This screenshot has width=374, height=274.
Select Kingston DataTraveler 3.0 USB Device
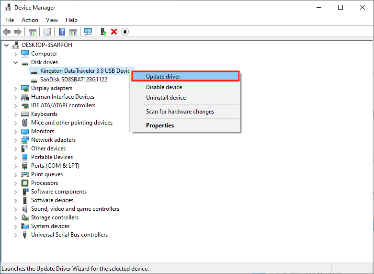click(x=85, y=71)
